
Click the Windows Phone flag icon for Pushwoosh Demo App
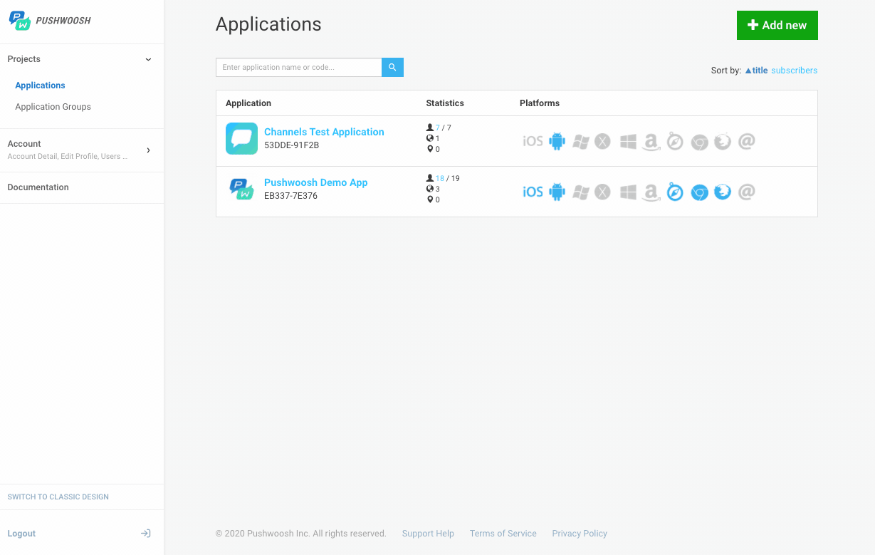(x=581, y=192)
